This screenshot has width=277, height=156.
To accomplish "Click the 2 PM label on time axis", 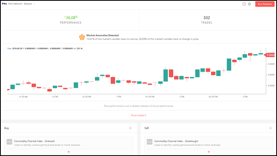I will coord(182,97).
